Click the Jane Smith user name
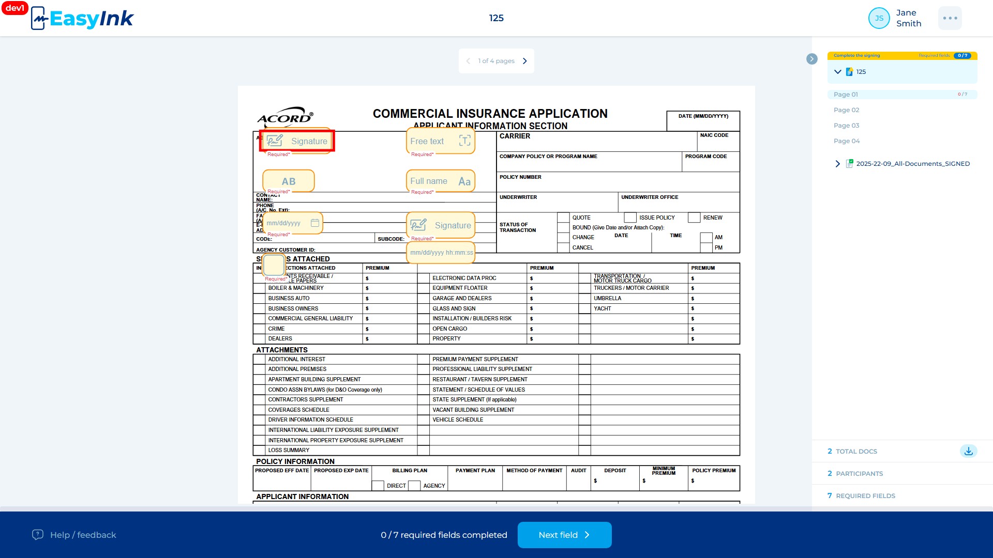 pos(909,18)
